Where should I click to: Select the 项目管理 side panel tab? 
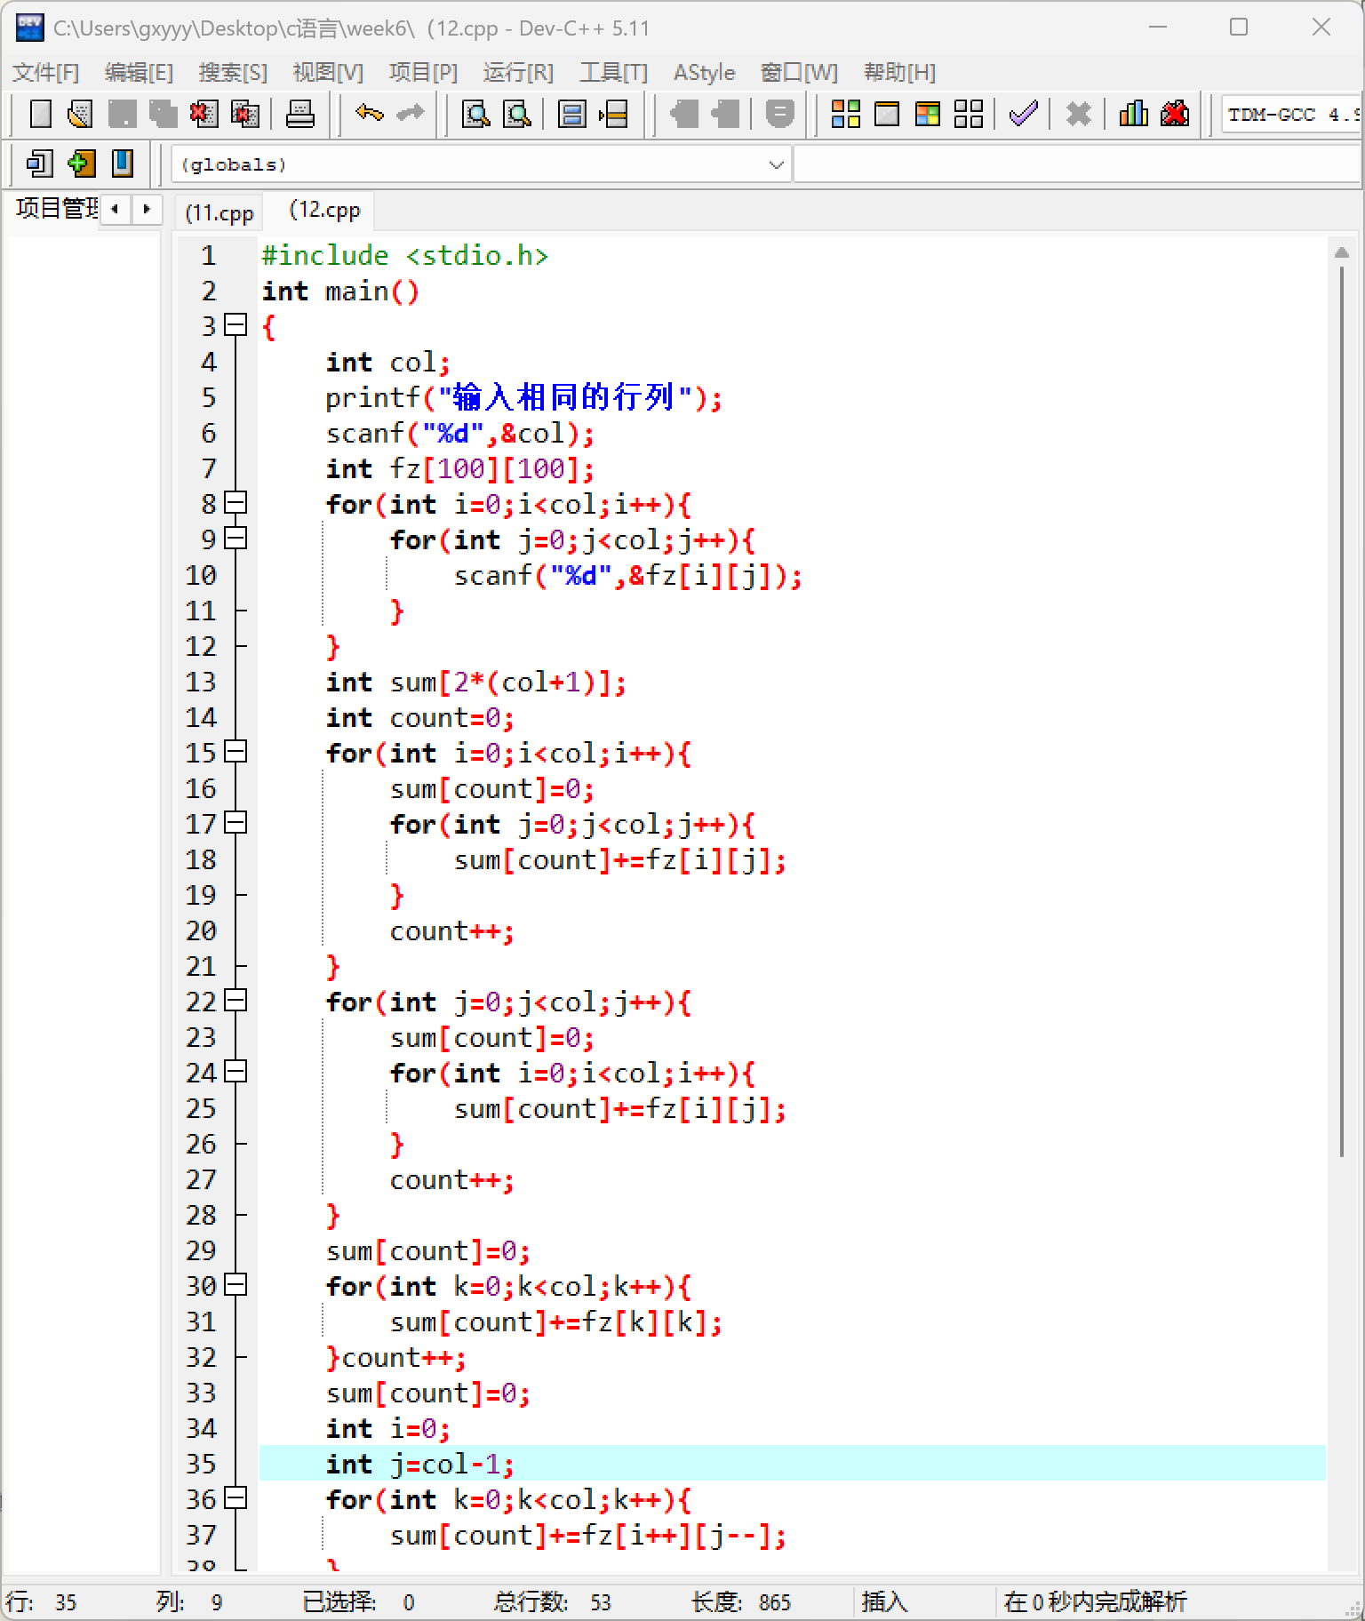click(x=56, y=209)
